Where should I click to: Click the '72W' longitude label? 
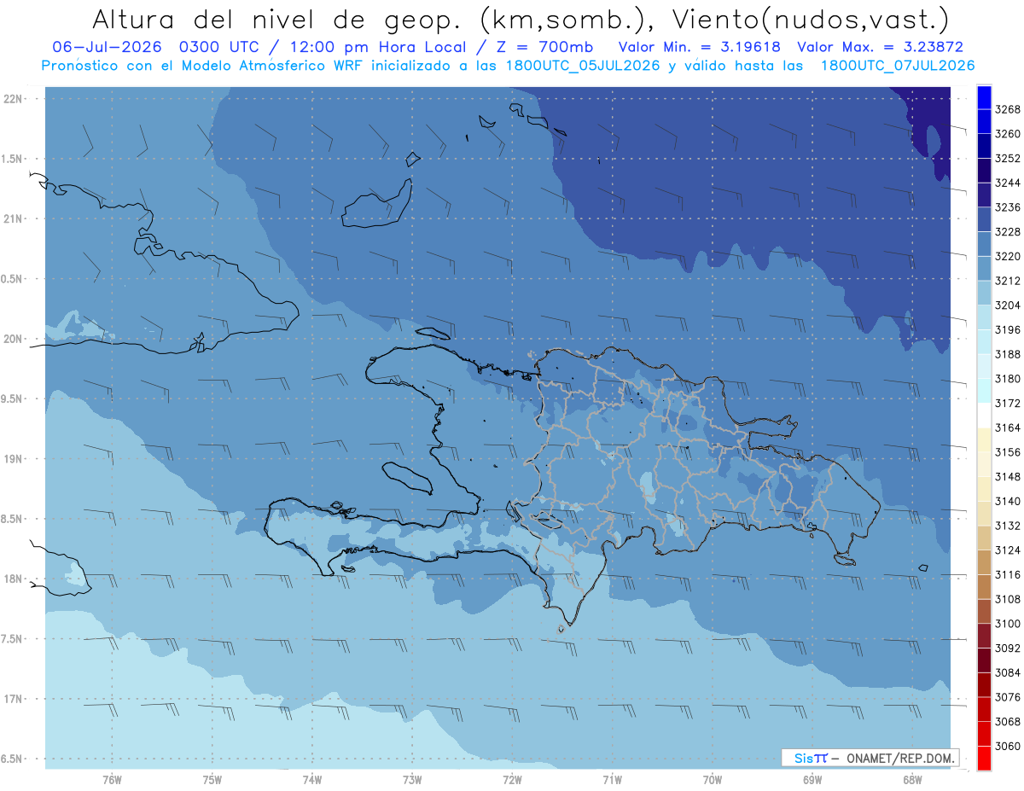coord(513,779)
